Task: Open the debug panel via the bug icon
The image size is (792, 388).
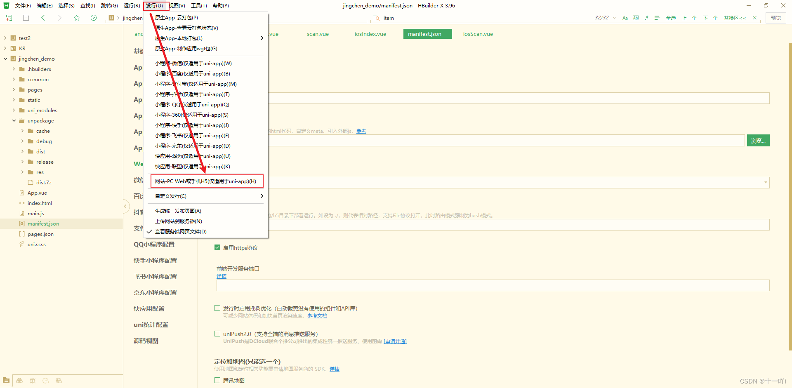Action: click(x=33, y=381)
